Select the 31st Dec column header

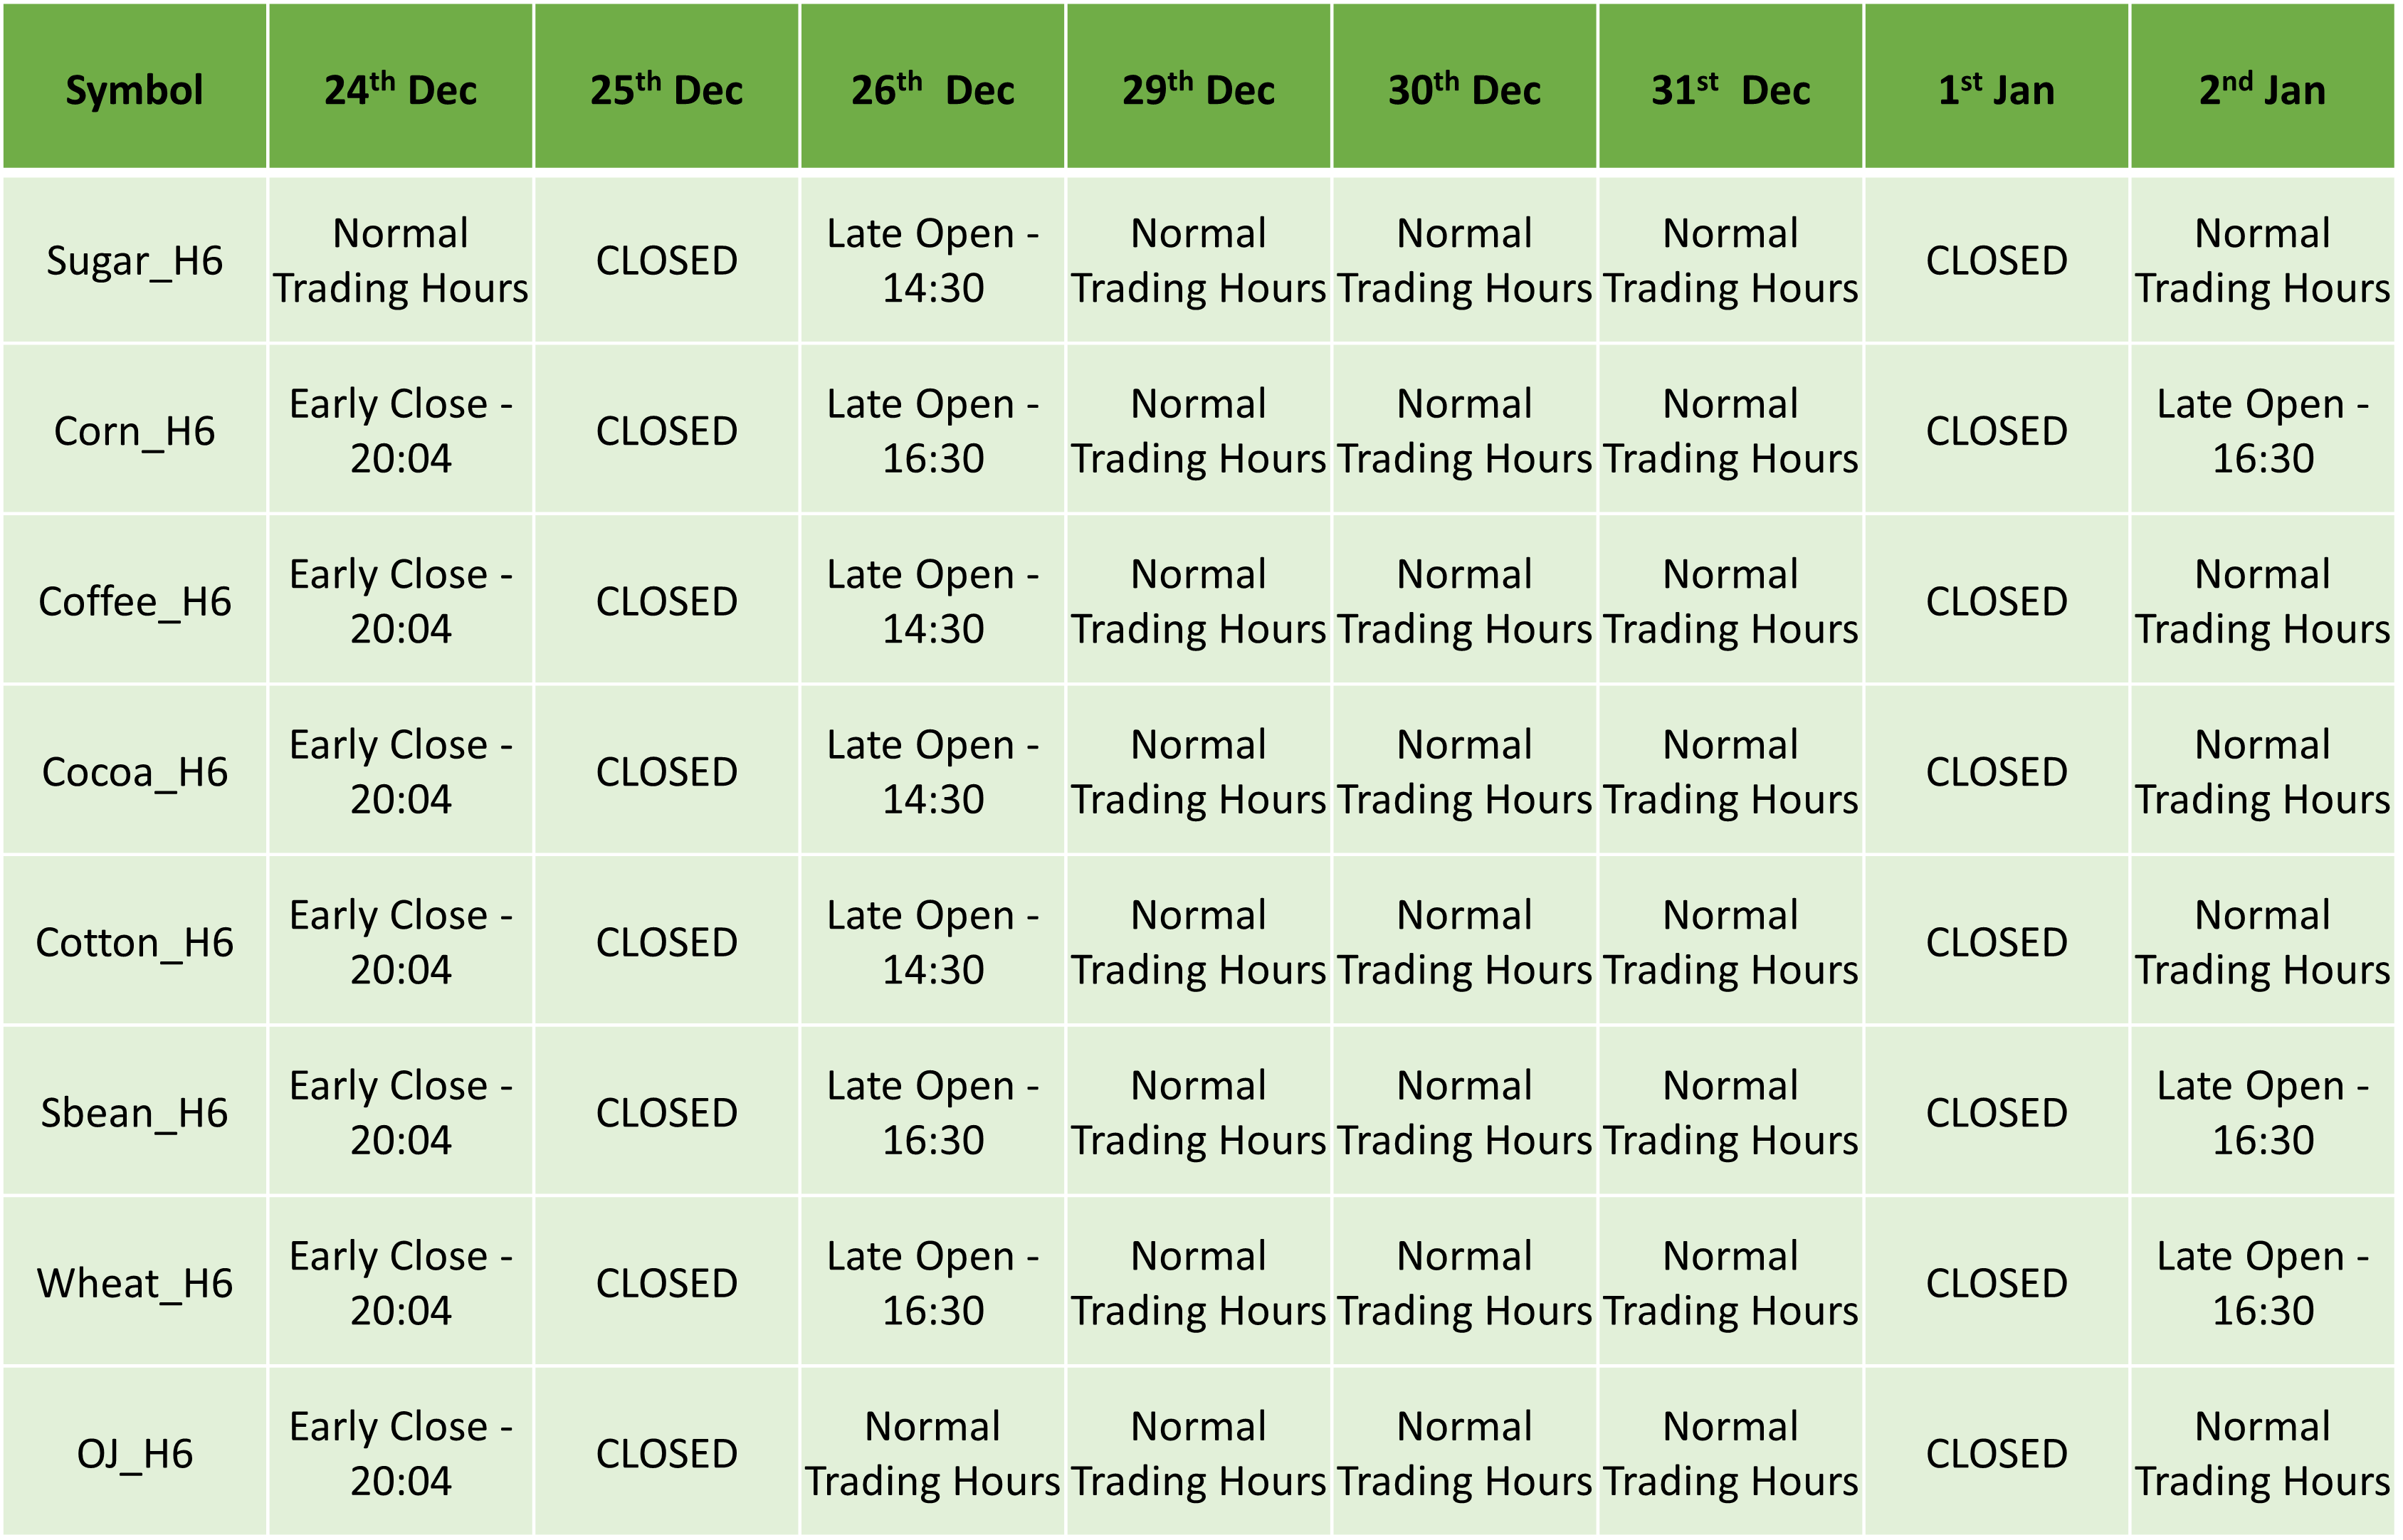tap(1730, 90)
